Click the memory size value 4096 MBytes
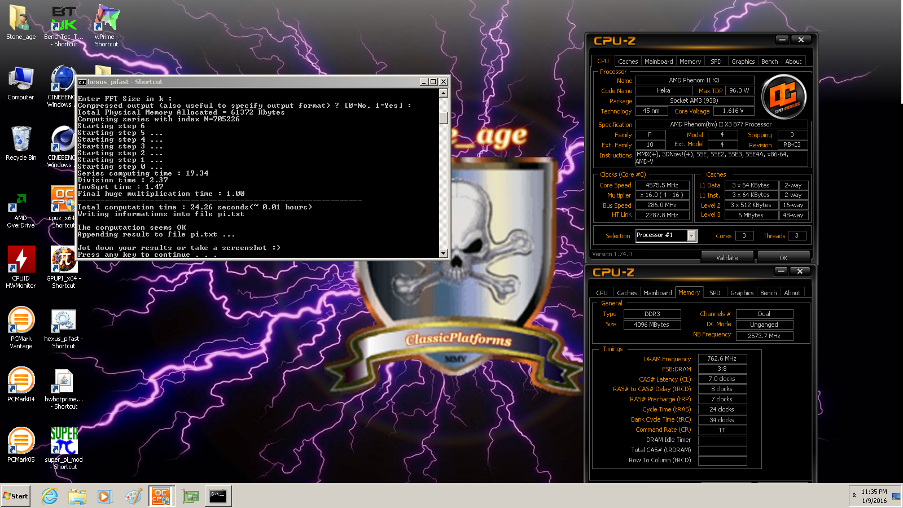The width and height of the screenshot is (903, 508). click(652, 325)
